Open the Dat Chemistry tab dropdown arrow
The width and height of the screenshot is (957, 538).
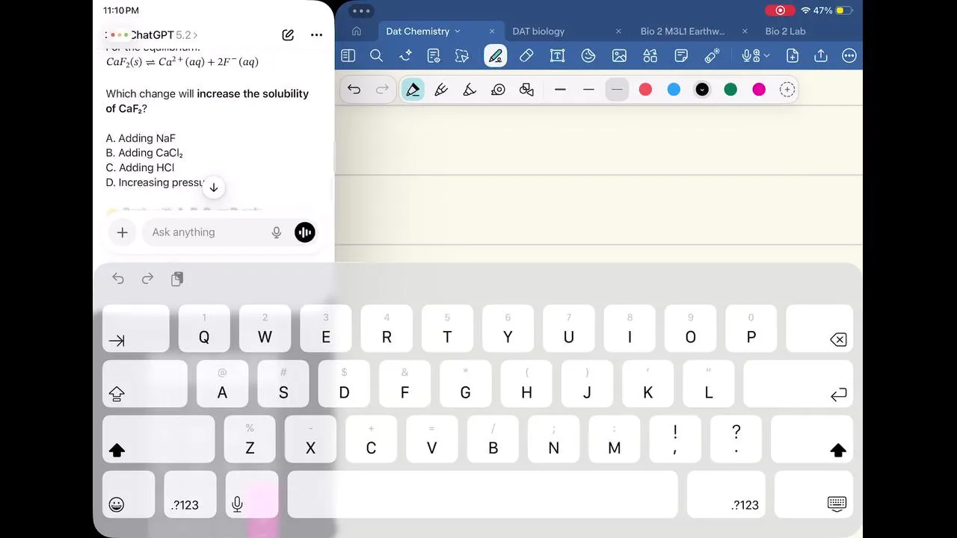pos(458,31)
